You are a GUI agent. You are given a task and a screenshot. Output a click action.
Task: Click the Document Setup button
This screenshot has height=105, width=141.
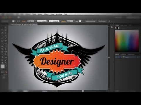(91, 21)
